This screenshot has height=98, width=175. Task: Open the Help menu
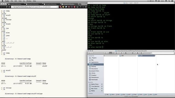(x=34, y=1)
